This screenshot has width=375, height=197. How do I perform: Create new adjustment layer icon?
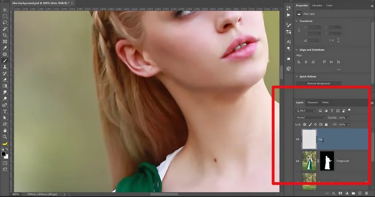coord(347,193)
